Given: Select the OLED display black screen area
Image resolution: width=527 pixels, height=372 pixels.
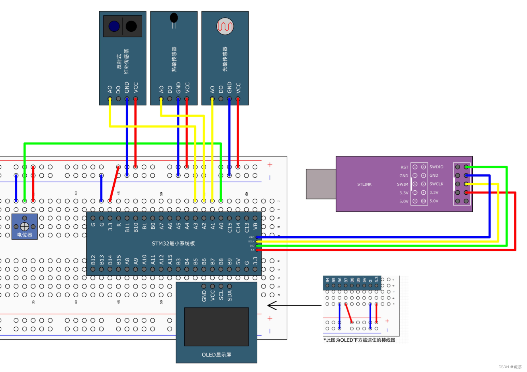Looking at the screenshot, I should coord(216,327).
